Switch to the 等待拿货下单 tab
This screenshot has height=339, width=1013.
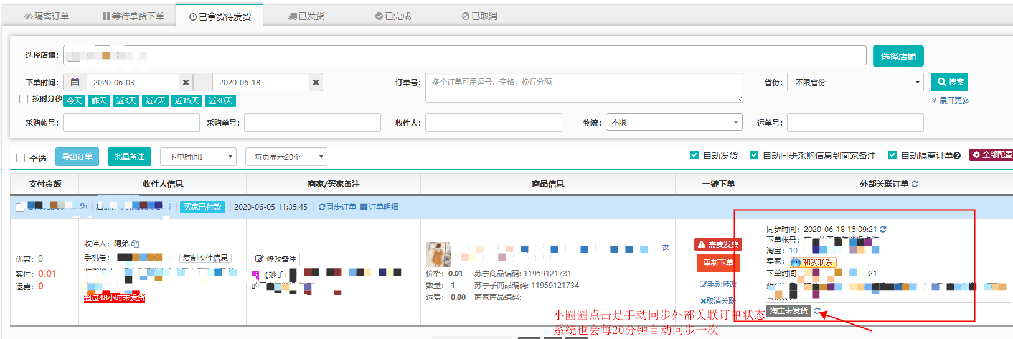[133, 16]
